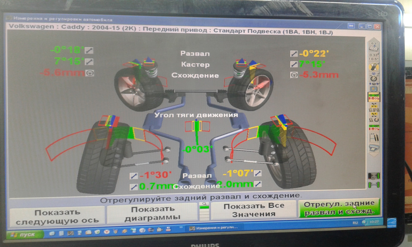
Task: Click the upper yellow chassis and wheels icon
Action: coord(374,107)
